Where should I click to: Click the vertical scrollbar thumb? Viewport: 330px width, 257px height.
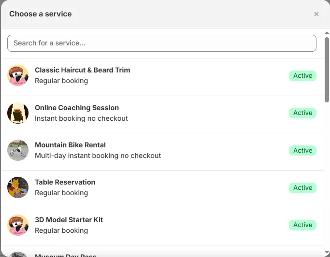click(327, 70)
